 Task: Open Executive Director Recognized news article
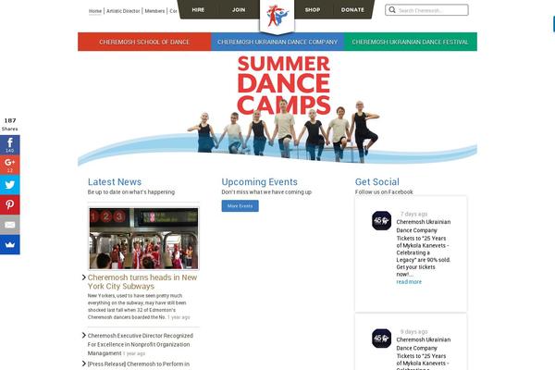point(141,344)
